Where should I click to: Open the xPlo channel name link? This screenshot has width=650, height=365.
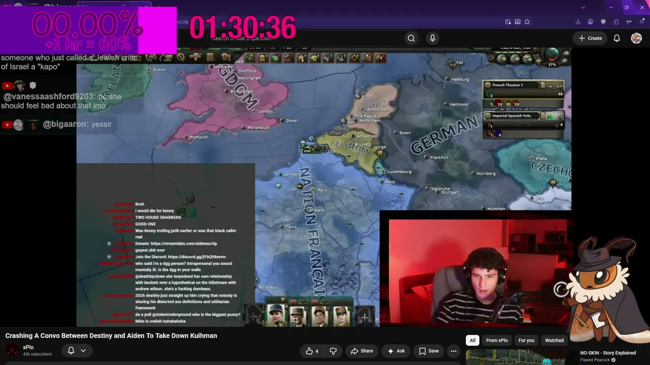click(28, 347)
